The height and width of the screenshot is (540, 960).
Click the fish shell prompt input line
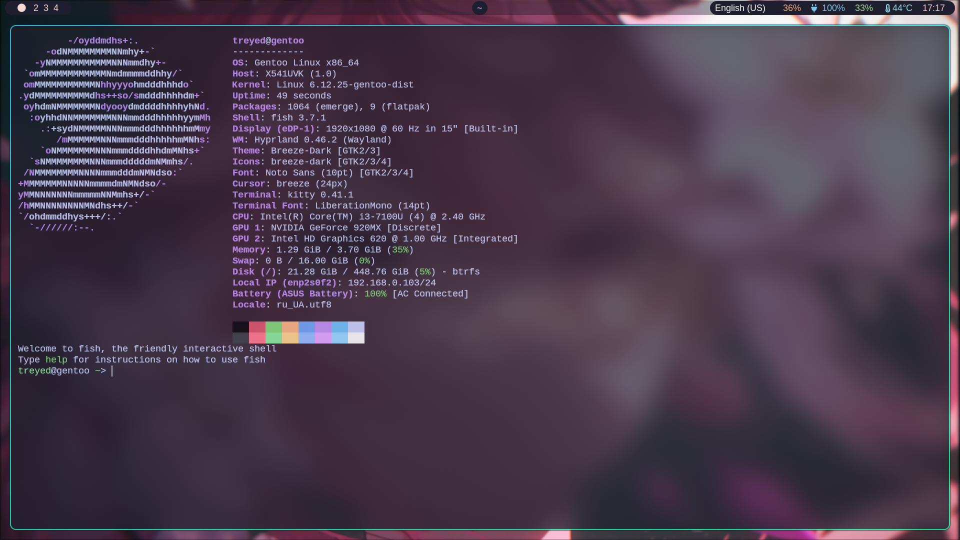tap(200, 370)
